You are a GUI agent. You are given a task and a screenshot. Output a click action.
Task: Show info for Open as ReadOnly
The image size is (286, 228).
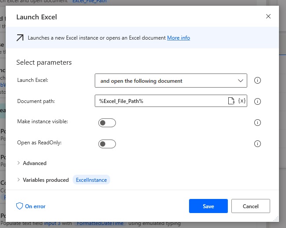click(257, 143)
